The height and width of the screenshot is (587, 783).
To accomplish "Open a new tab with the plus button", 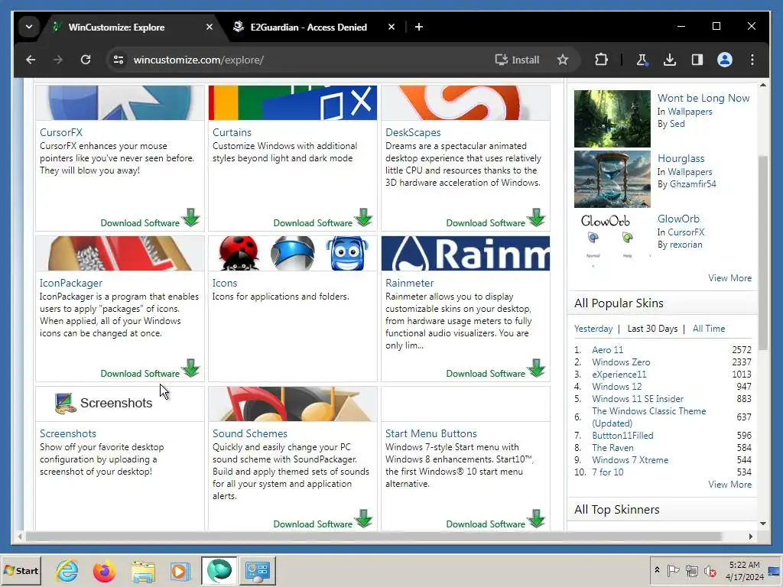I will [x=419, y=27].
